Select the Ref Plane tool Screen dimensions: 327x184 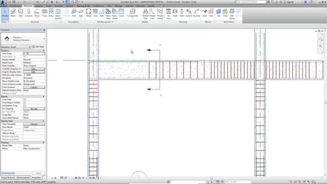pyautogui.click(x=232, y=14)
